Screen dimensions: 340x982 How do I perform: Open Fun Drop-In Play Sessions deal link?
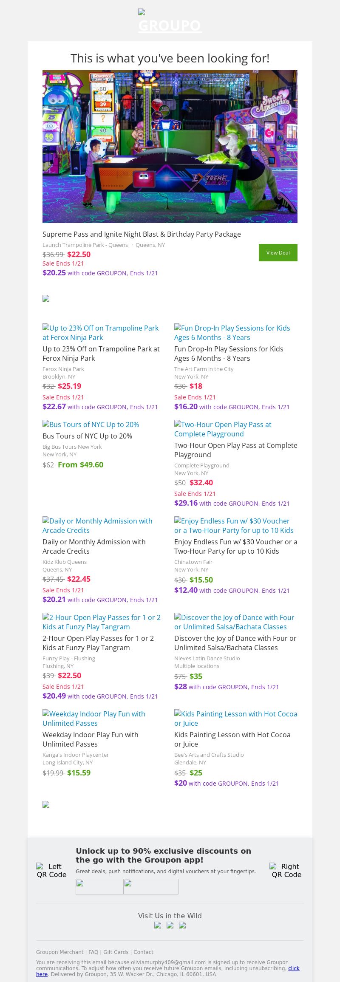point(232,333)
